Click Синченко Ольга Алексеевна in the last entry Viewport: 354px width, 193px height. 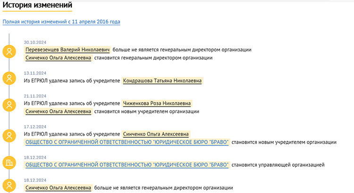click(x=58, y=187)
